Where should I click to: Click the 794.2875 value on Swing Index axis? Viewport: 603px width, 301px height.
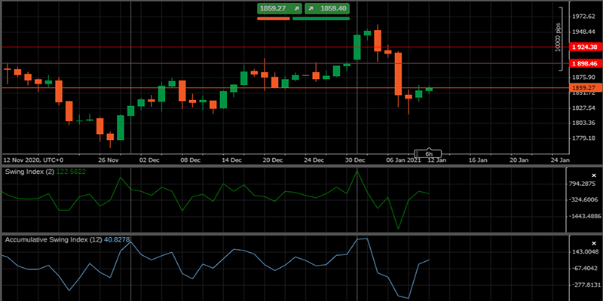[584, 184]
